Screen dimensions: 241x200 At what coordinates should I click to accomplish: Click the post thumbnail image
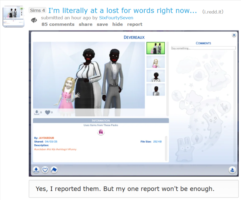click(x=13, y=17)
